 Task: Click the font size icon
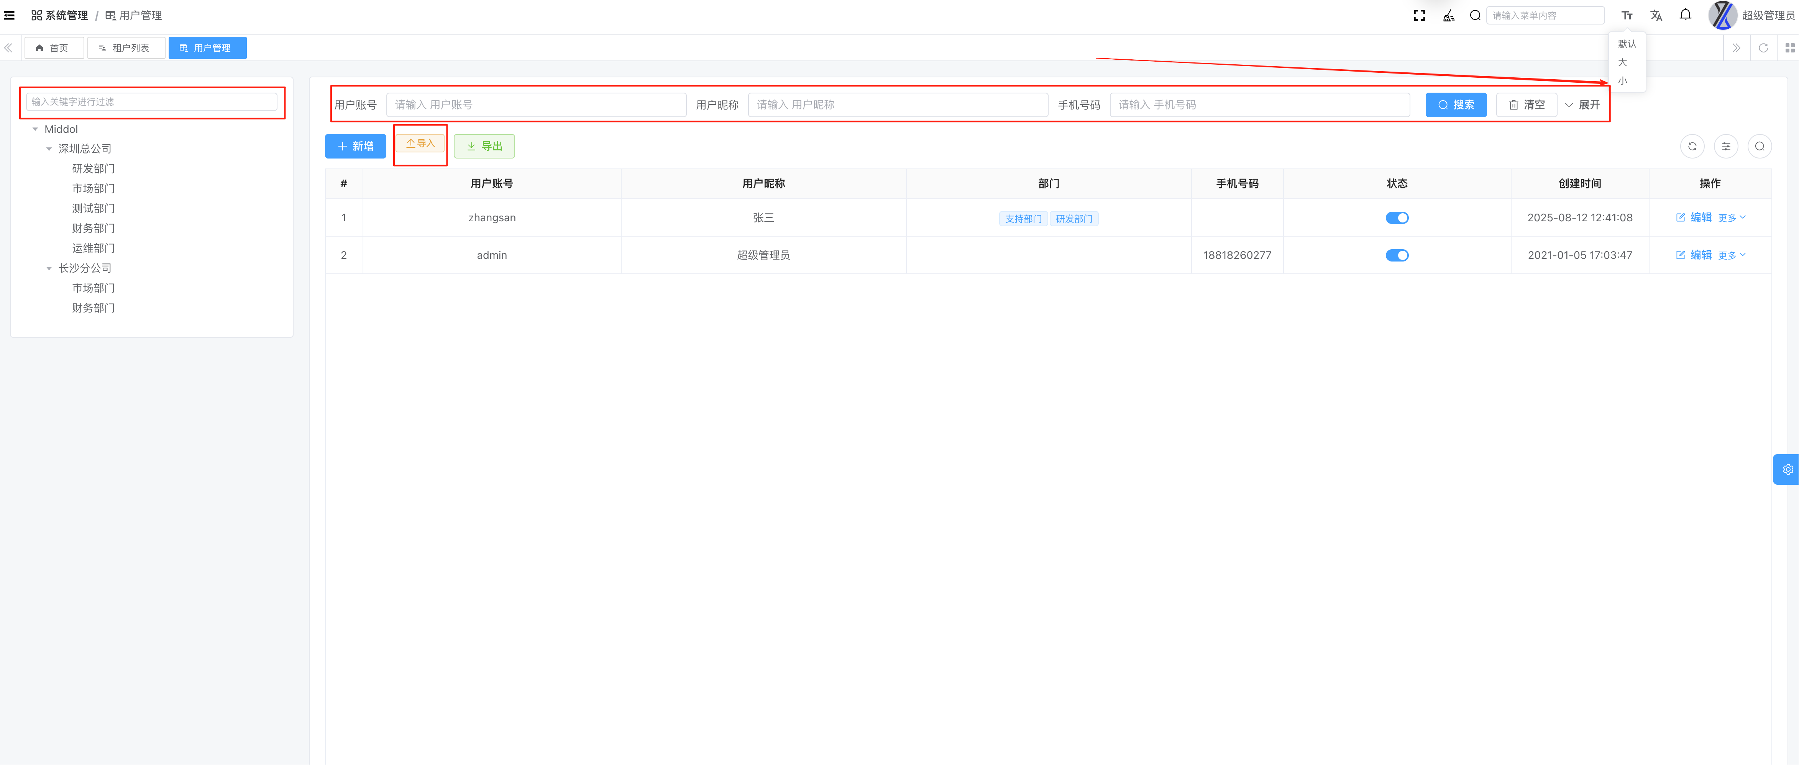point(1627,15)
